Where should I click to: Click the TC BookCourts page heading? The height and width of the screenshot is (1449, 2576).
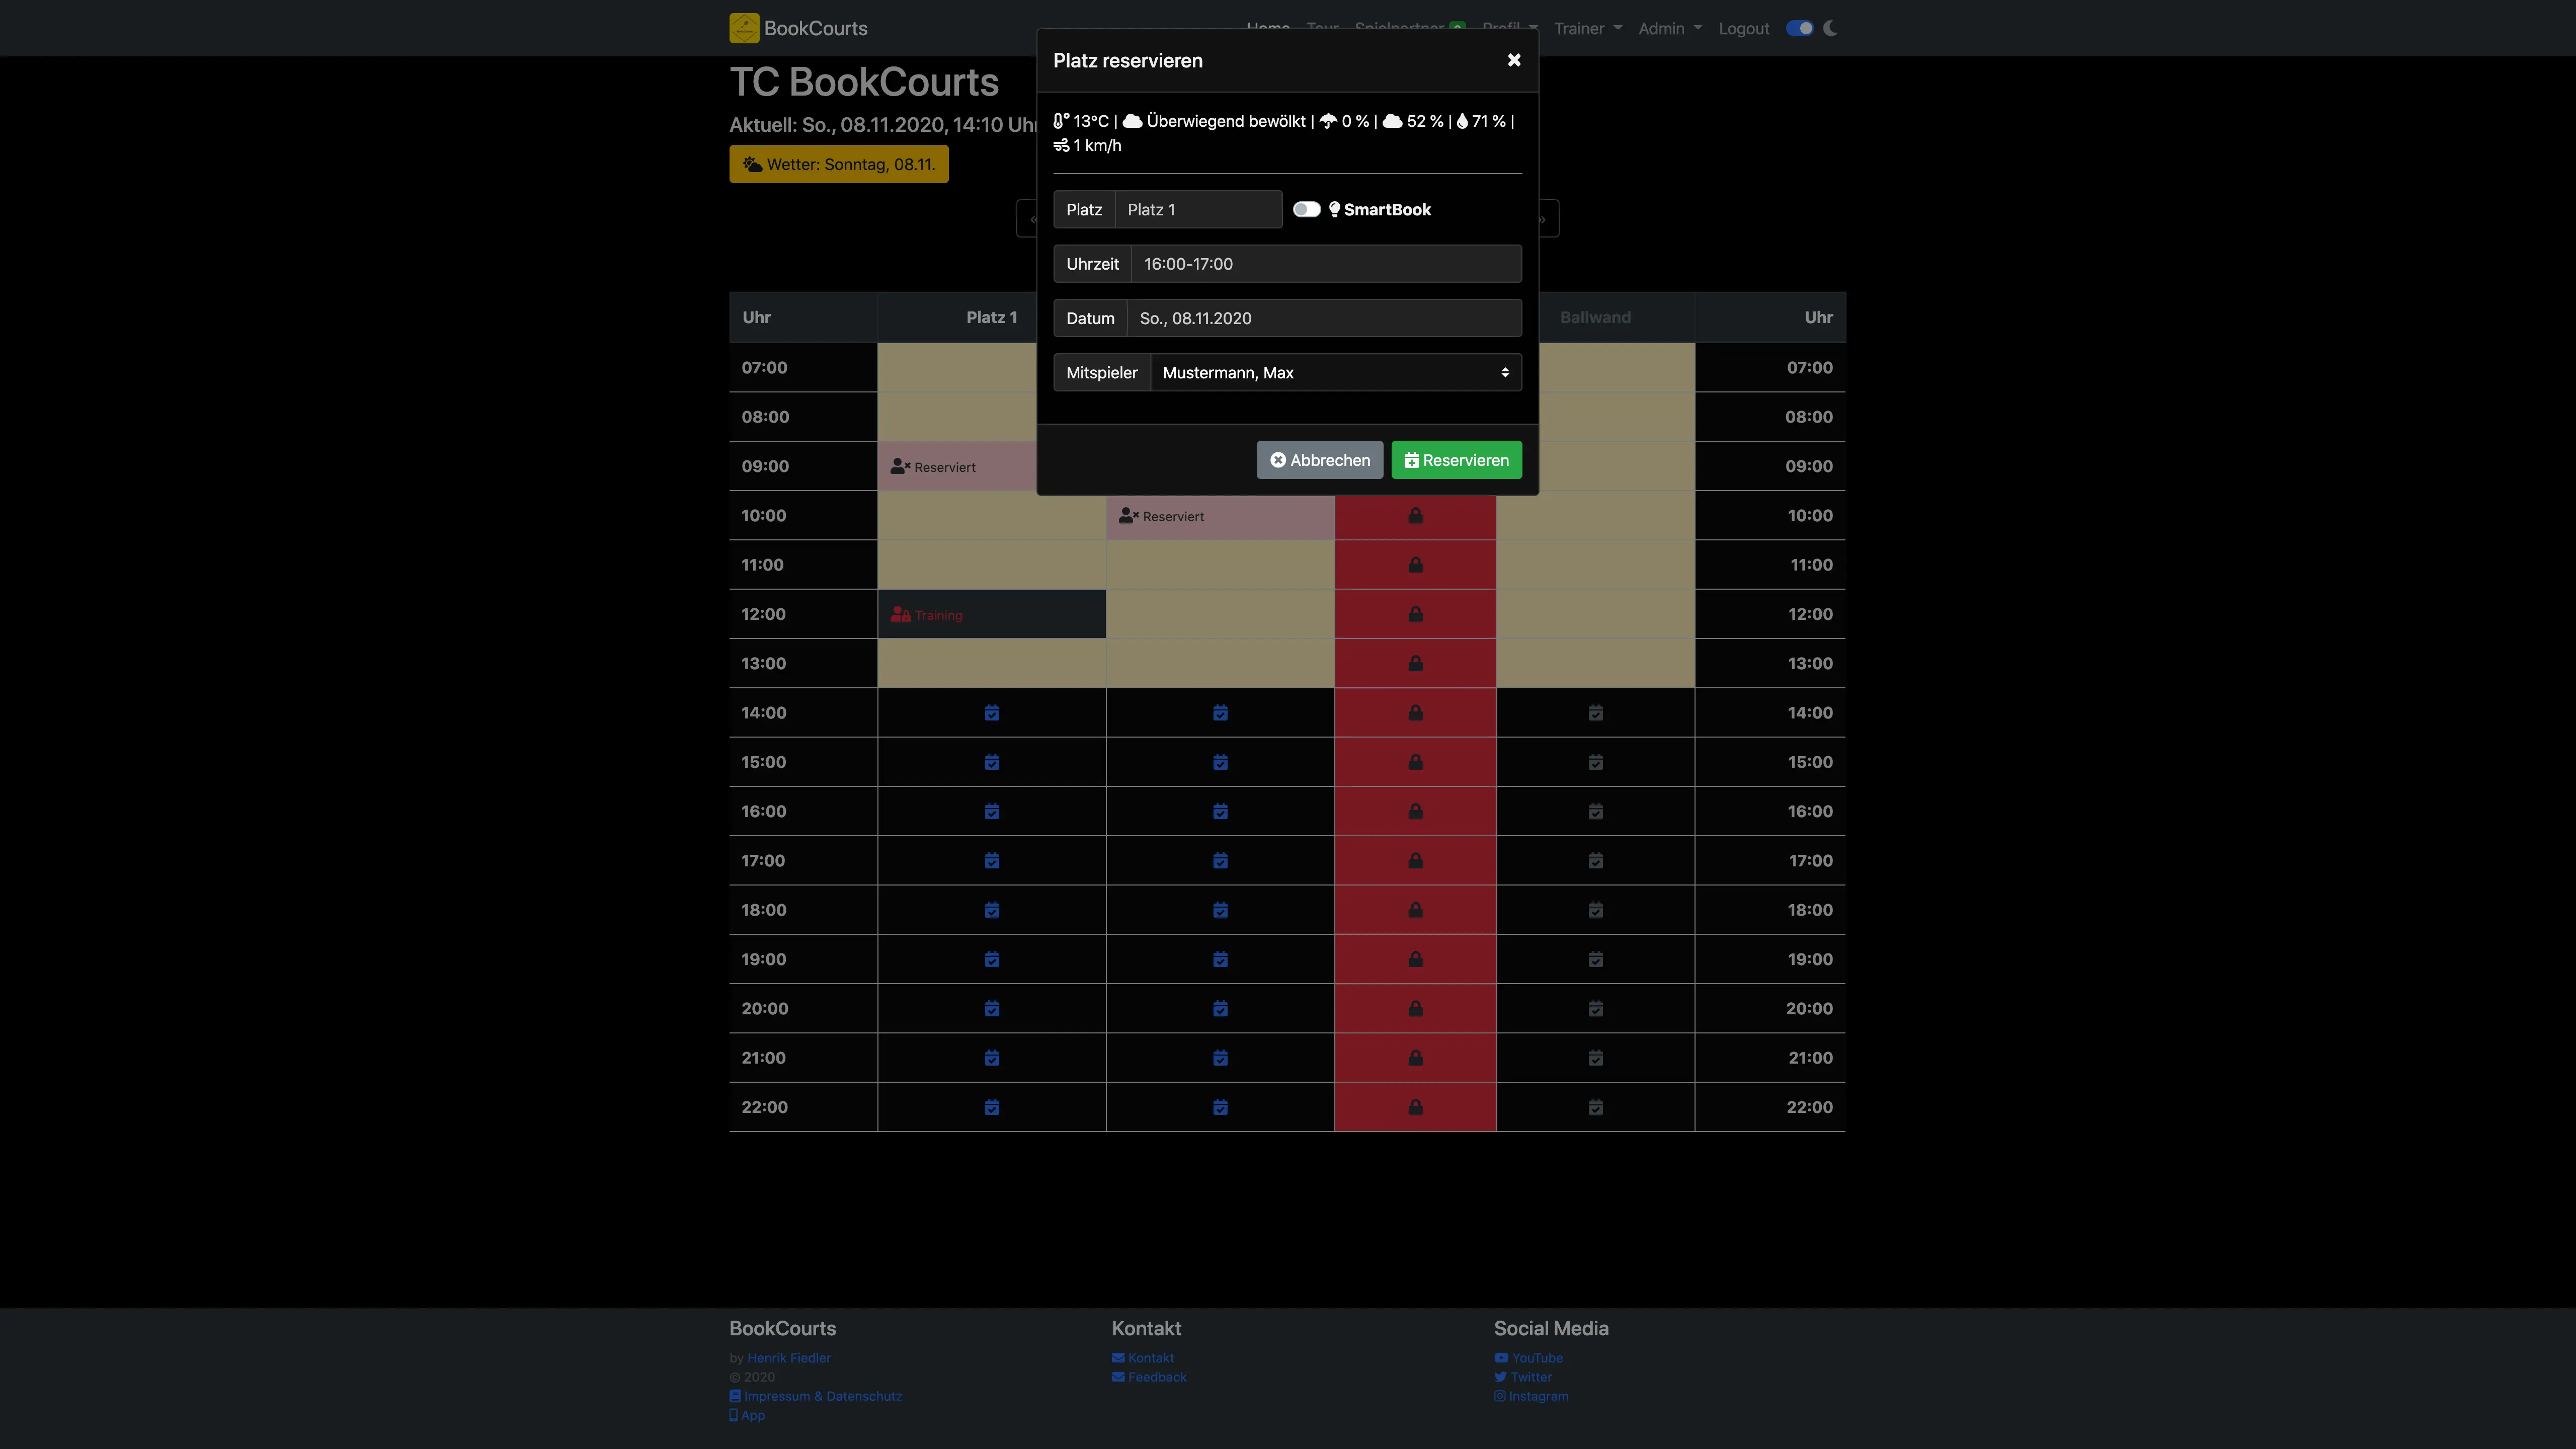(864, 82)
